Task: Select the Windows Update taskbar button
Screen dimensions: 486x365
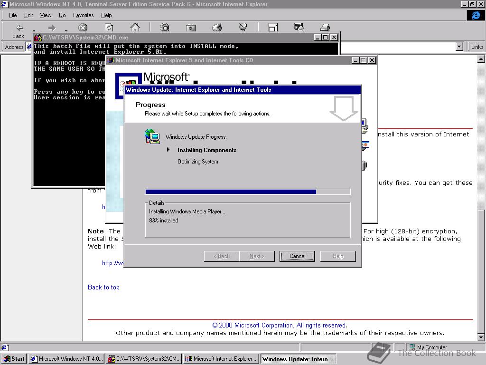Action: tap(298, 359)
